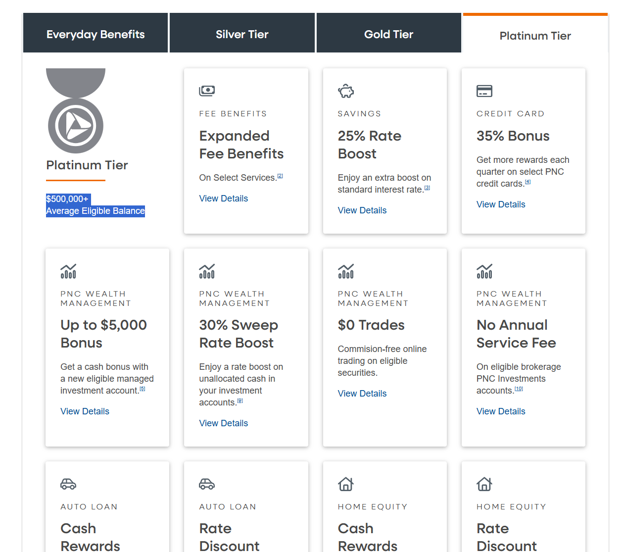Click the Credit Card icon
This screenshot has width=624, height=552.
pyautogui.click(x=484, y=91)
